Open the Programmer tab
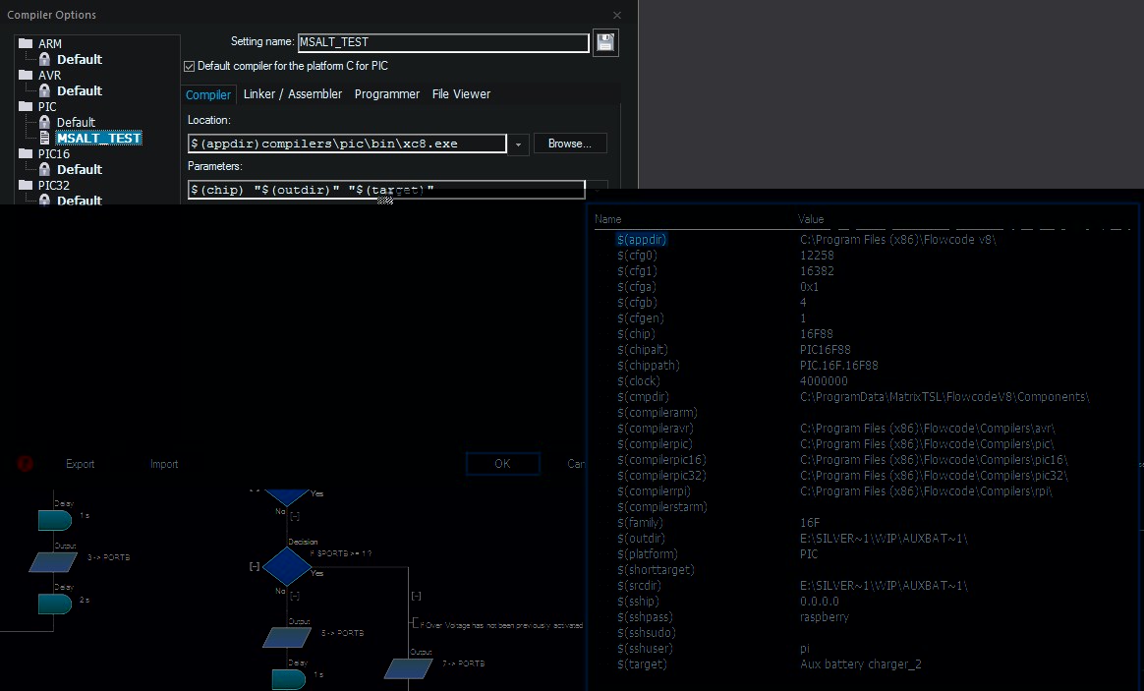The image size is (1144, 691). (x=386, y=94)
